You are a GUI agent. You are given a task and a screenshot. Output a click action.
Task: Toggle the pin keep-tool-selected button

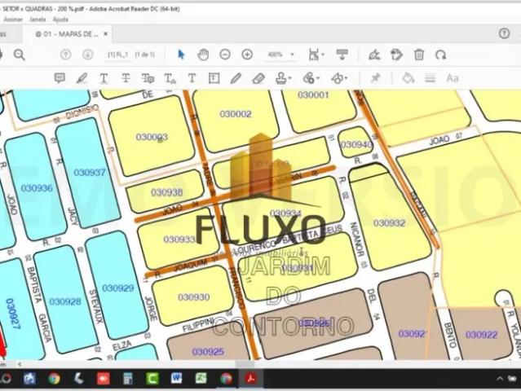click(375, 78)
